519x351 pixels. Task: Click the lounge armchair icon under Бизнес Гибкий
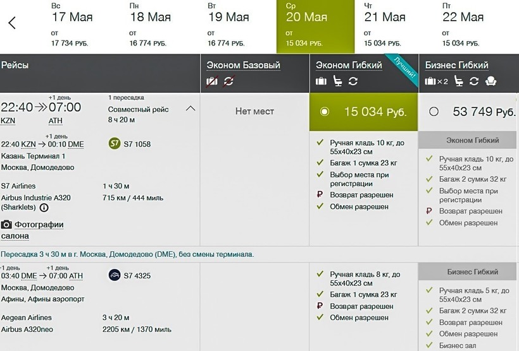[x=491, y=81]
